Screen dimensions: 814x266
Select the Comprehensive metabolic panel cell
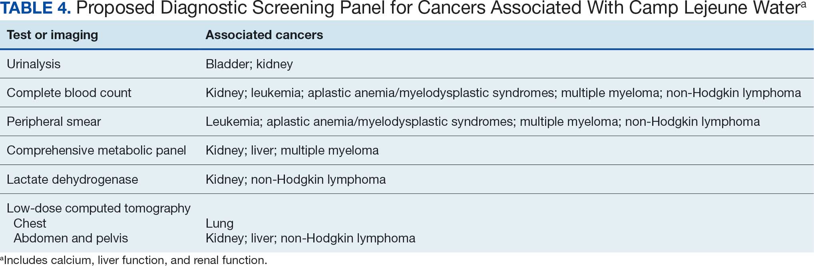click(96, 150)
